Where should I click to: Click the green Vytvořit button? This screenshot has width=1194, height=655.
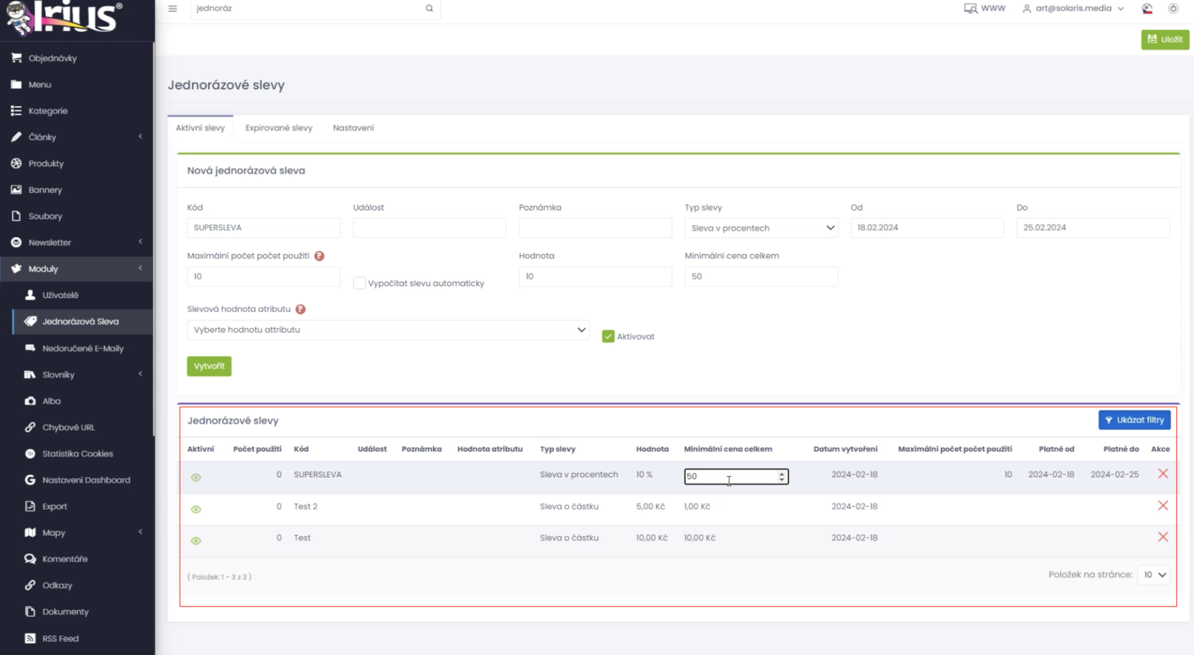(x=209, y=366)
